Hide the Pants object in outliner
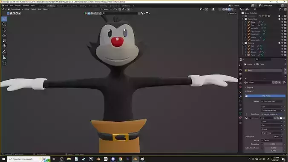Viewport: 288px width, 162px height. point(282,55)
